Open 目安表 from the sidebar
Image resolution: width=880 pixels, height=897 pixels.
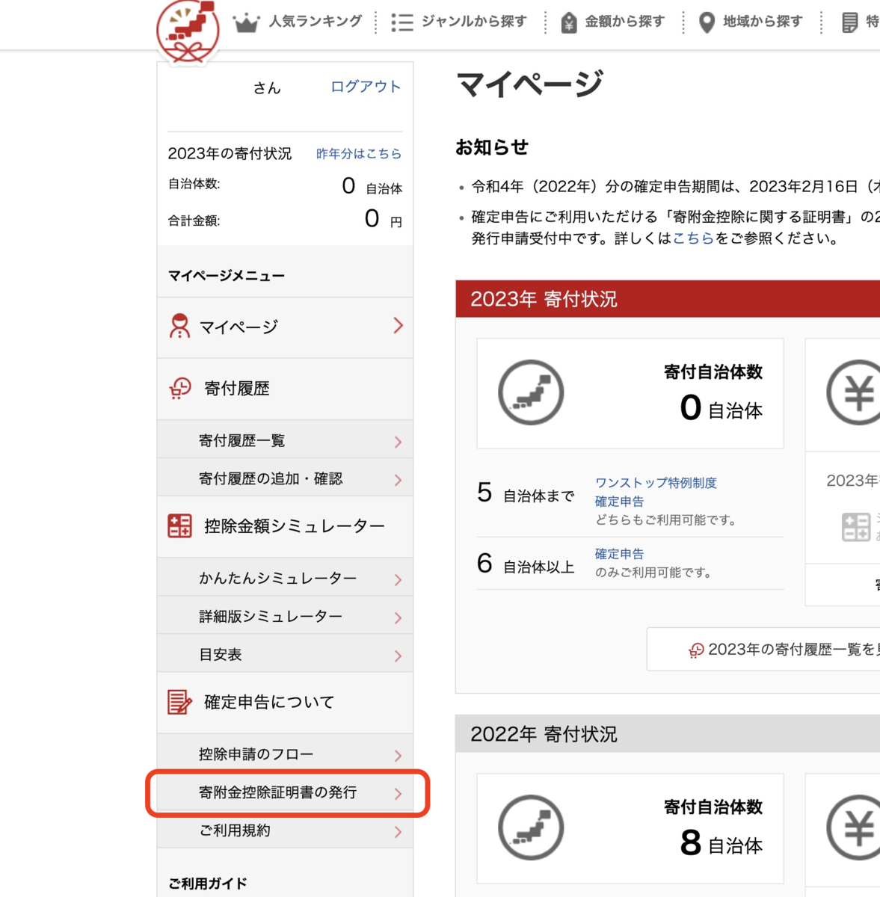(285, 654)
